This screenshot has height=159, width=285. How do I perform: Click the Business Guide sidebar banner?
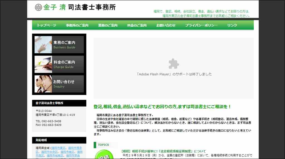click(x=59, y=45)
